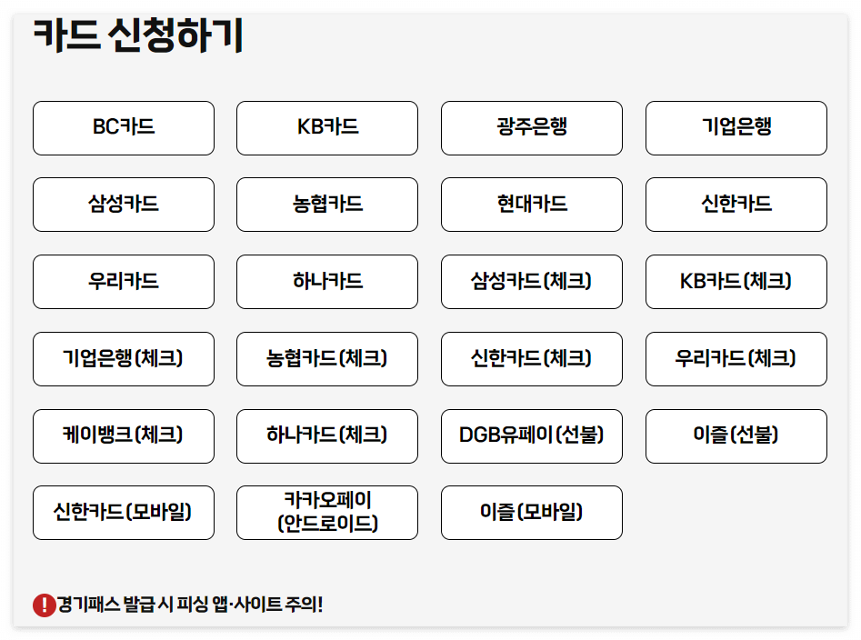Apply for 신한카드

pyautogui.click(x=736, y=205)
